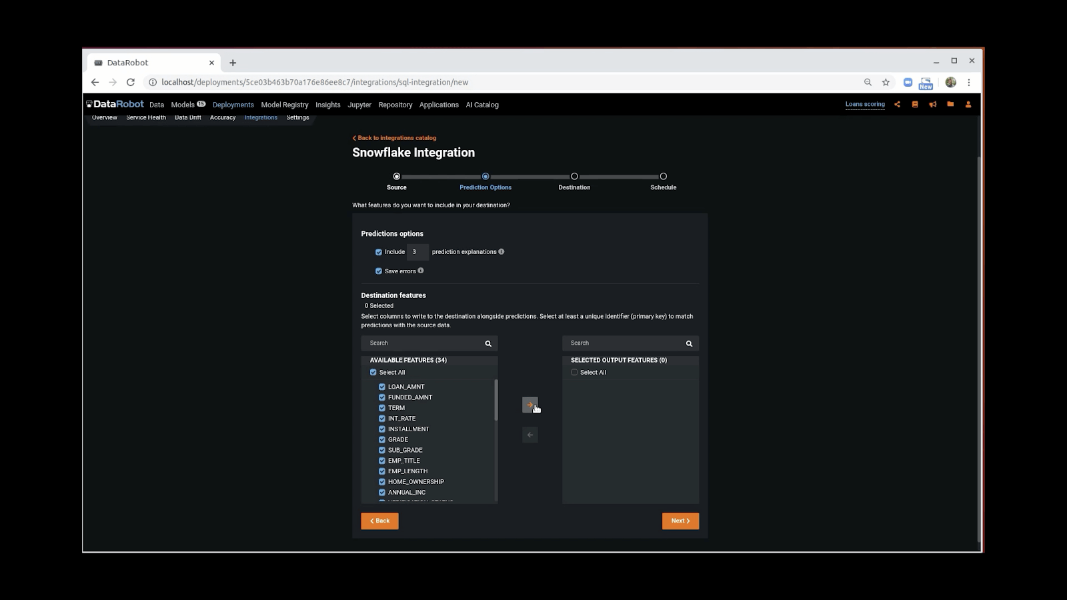Viewport: 1067px width, 600px height.
Task: Click search magnifier in selected output features
Action: [689, 343]
